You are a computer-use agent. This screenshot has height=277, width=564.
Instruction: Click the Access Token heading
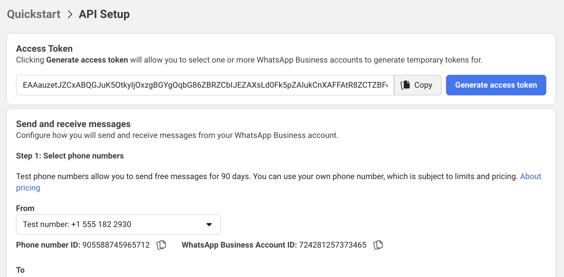44,49
